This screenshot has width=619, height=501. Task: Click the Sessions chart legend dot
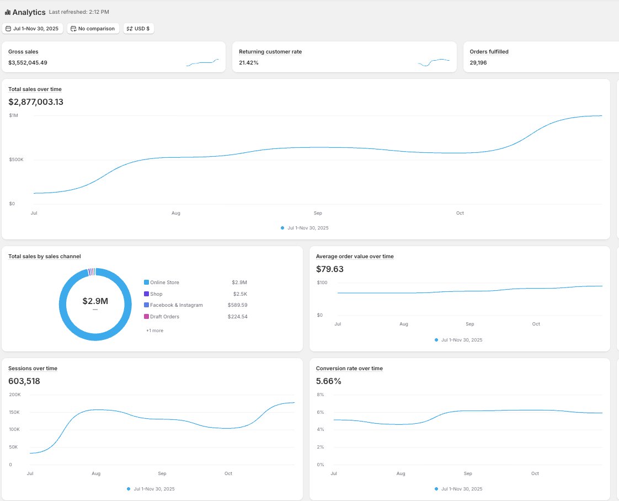pos(129,489)
